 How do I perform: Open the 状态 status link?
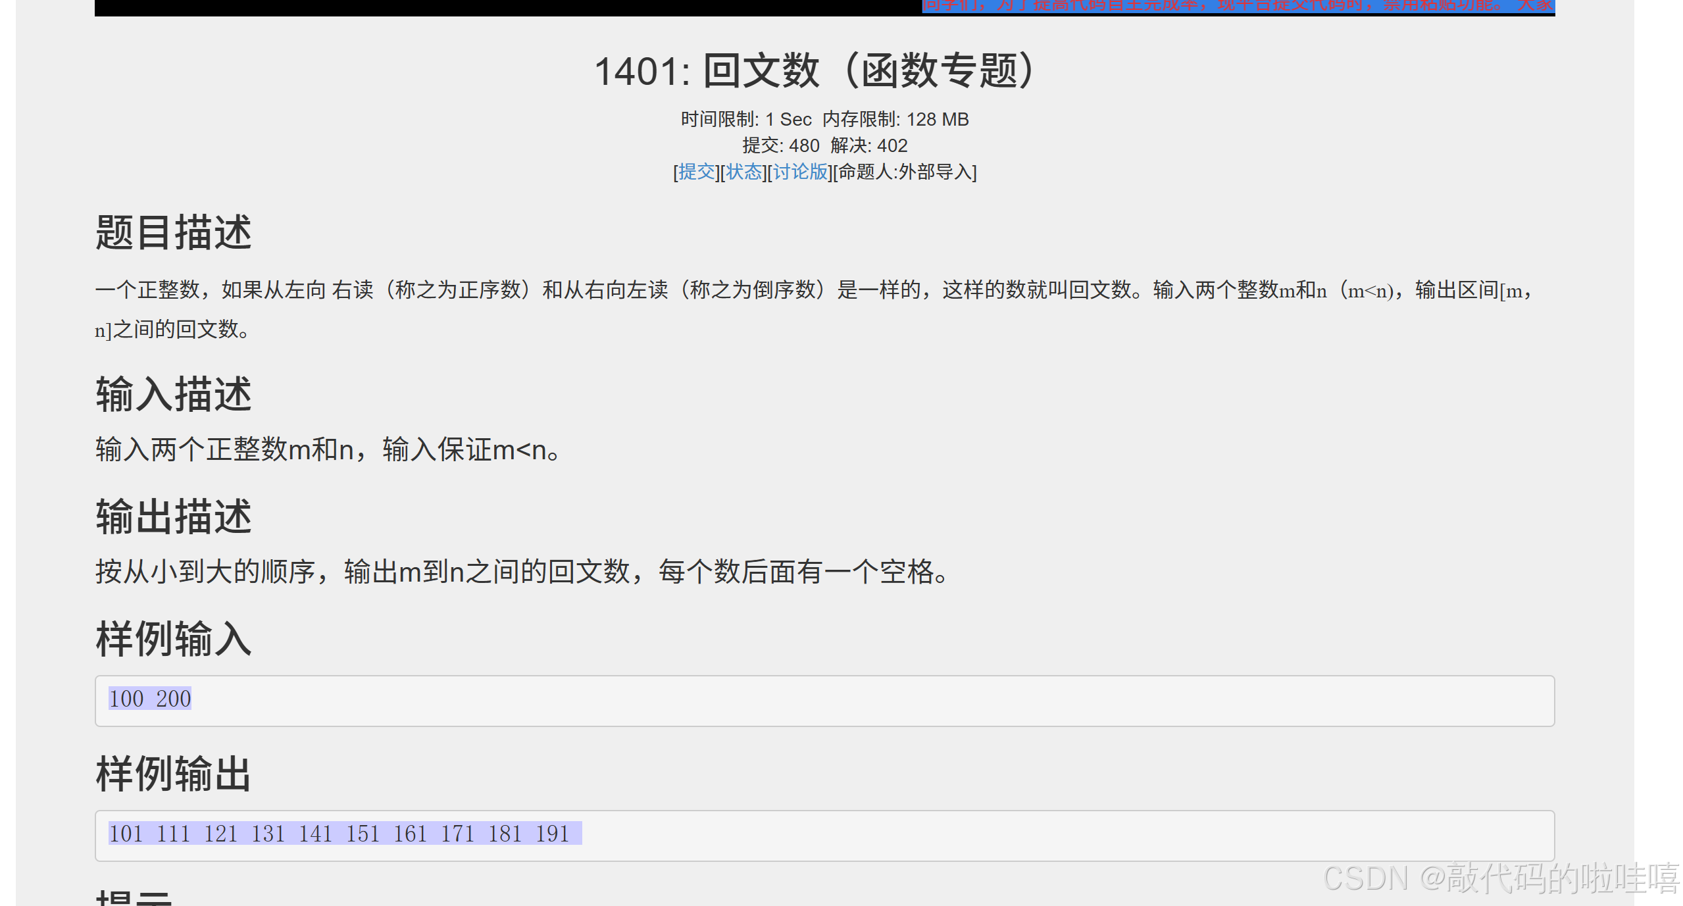tap(743, 172)
